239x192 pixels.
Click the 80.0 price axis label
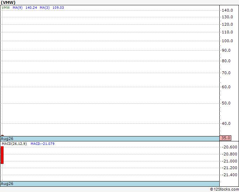226,61
